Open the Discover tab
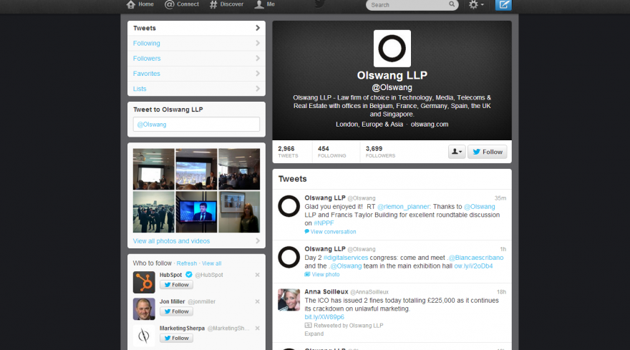The width and height of the screenshot is (630, 350). coord(226,4)
